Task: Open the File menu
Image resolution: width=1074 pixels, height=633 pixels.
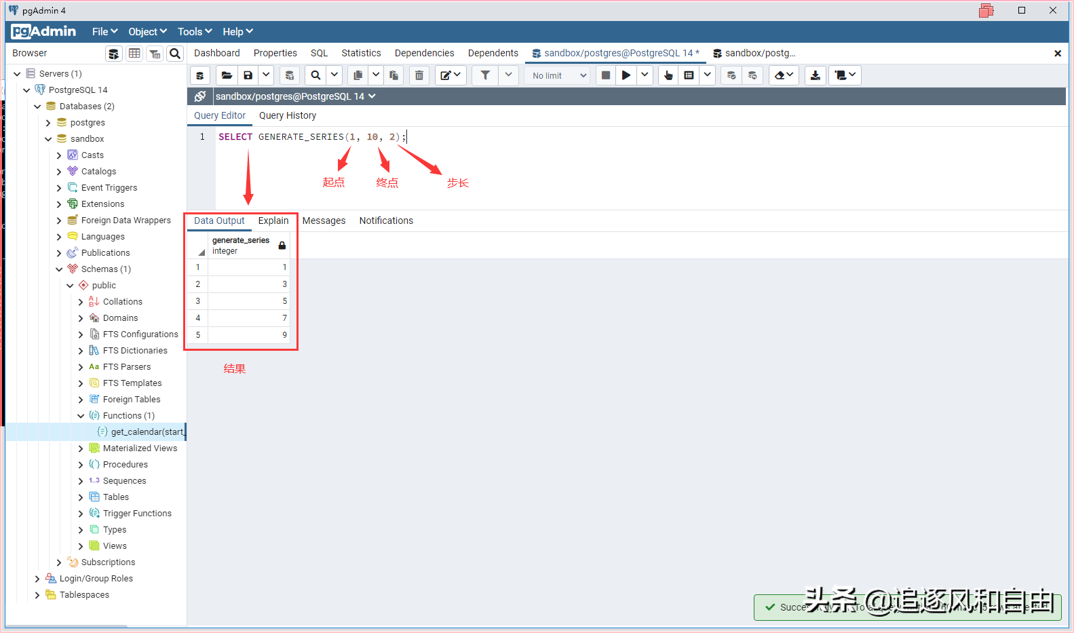Action: pyautogui.click(x=105, y=32)
